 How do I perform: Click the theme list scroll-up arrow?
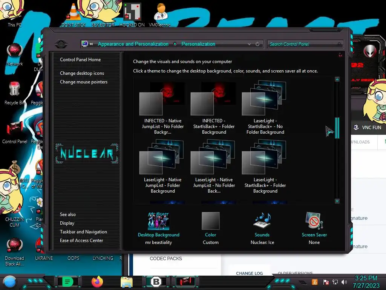[337, 79]
